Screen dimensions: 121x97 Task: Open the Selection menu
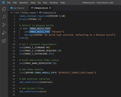point(24,3)
